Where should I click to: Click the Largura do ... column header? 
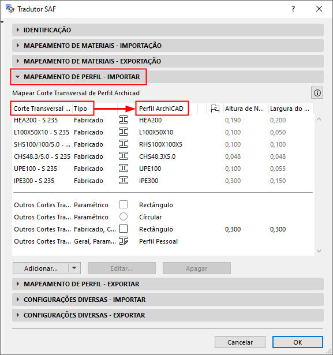click(291, 109)
